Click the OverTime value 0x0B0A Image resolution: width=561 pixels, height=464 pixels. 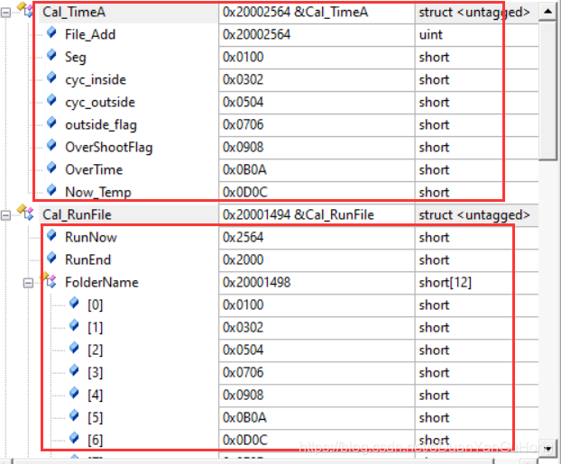click(244, 169)
